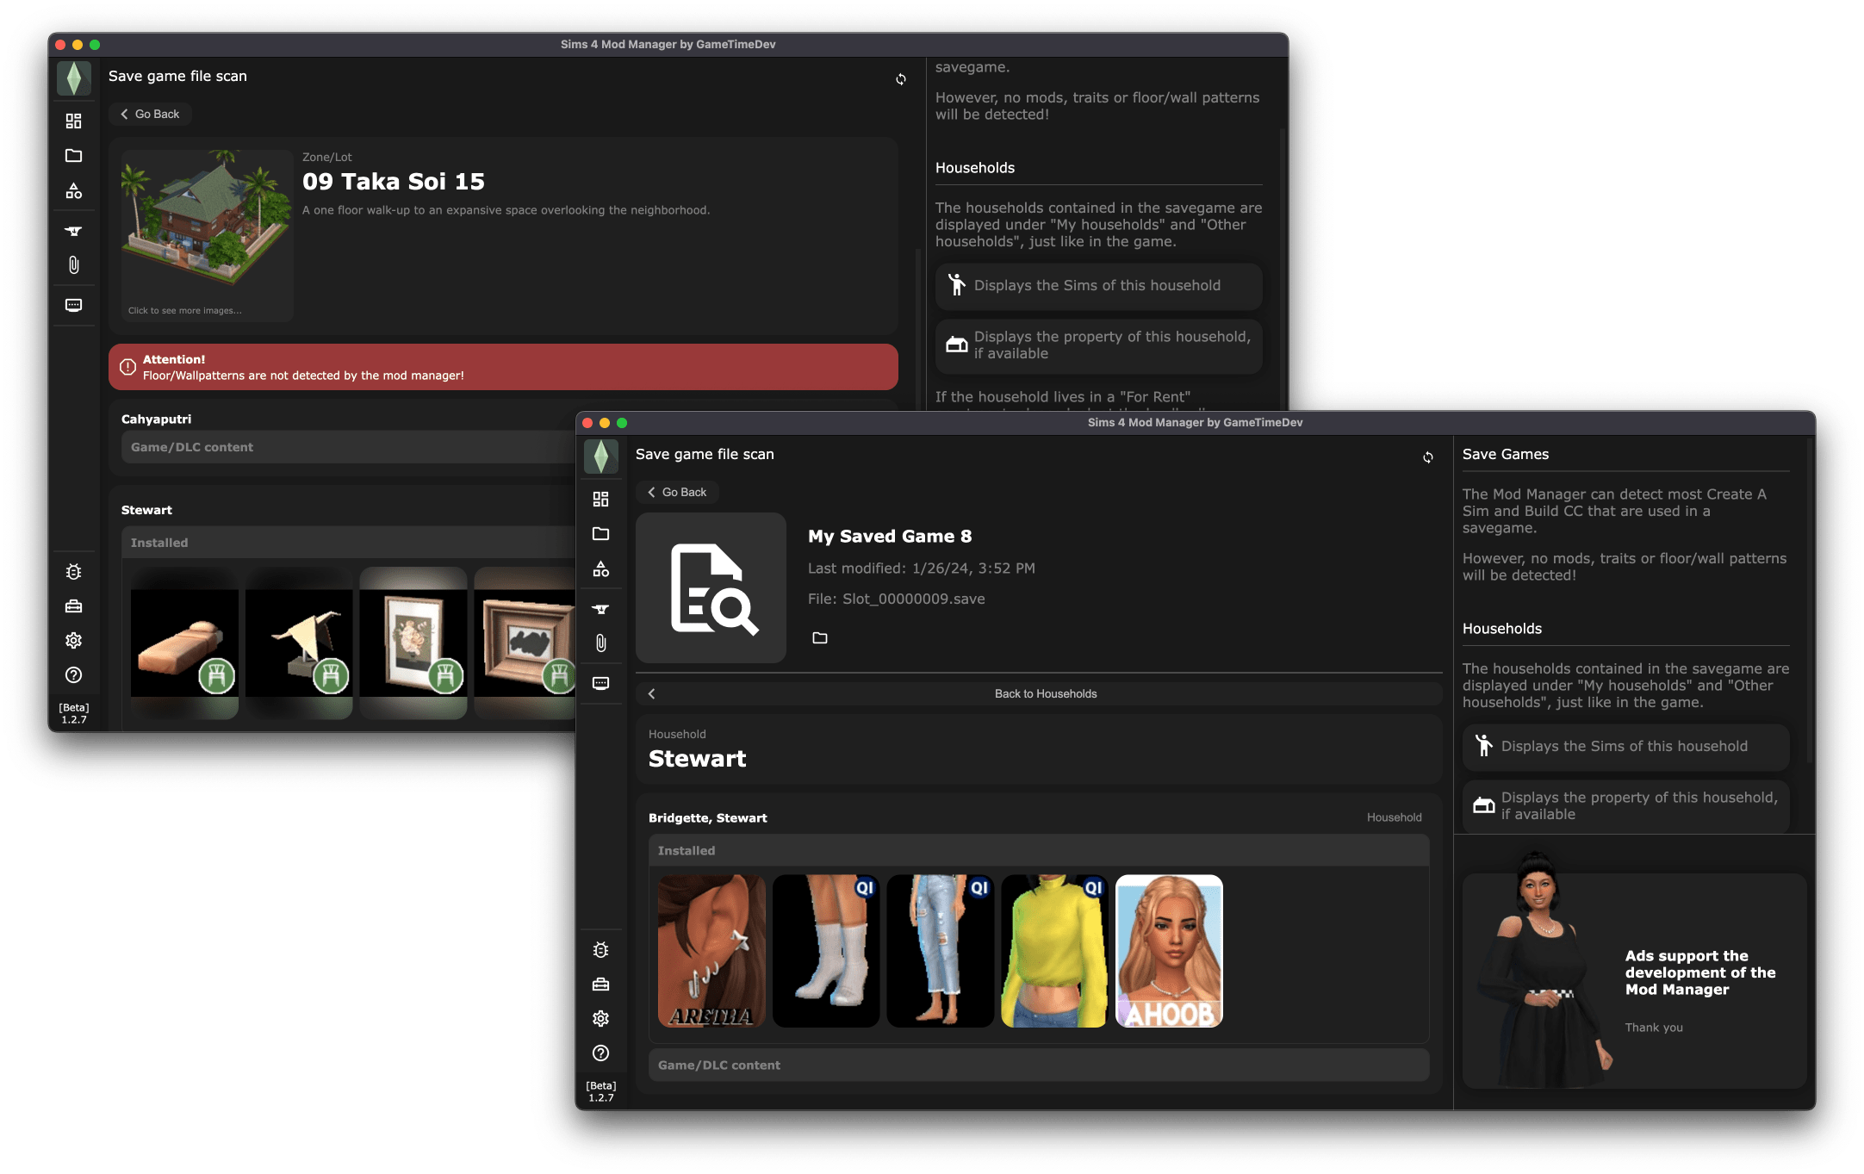
Task: Click Attention floor/wallpatterns warning banner
Action: pos(503,367)
